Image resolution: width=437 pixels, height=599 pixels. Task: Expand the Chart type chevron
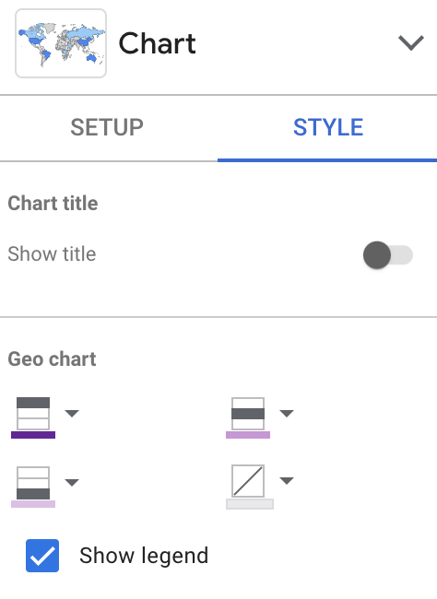click(x=411, y=42)
